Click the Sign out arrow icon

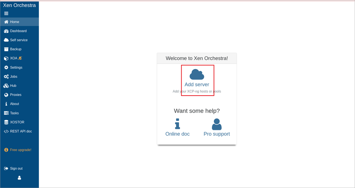tap(6, 168)
